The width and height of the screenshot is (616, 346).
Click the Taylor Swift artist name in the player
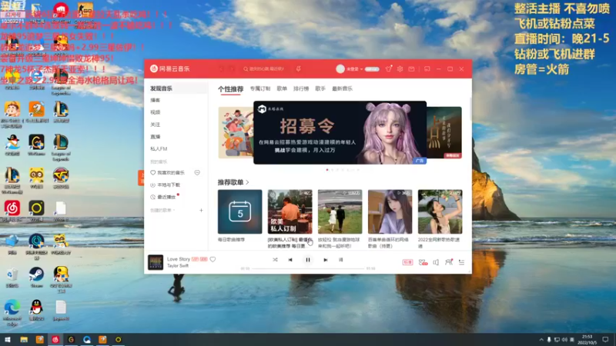[178, 266]
